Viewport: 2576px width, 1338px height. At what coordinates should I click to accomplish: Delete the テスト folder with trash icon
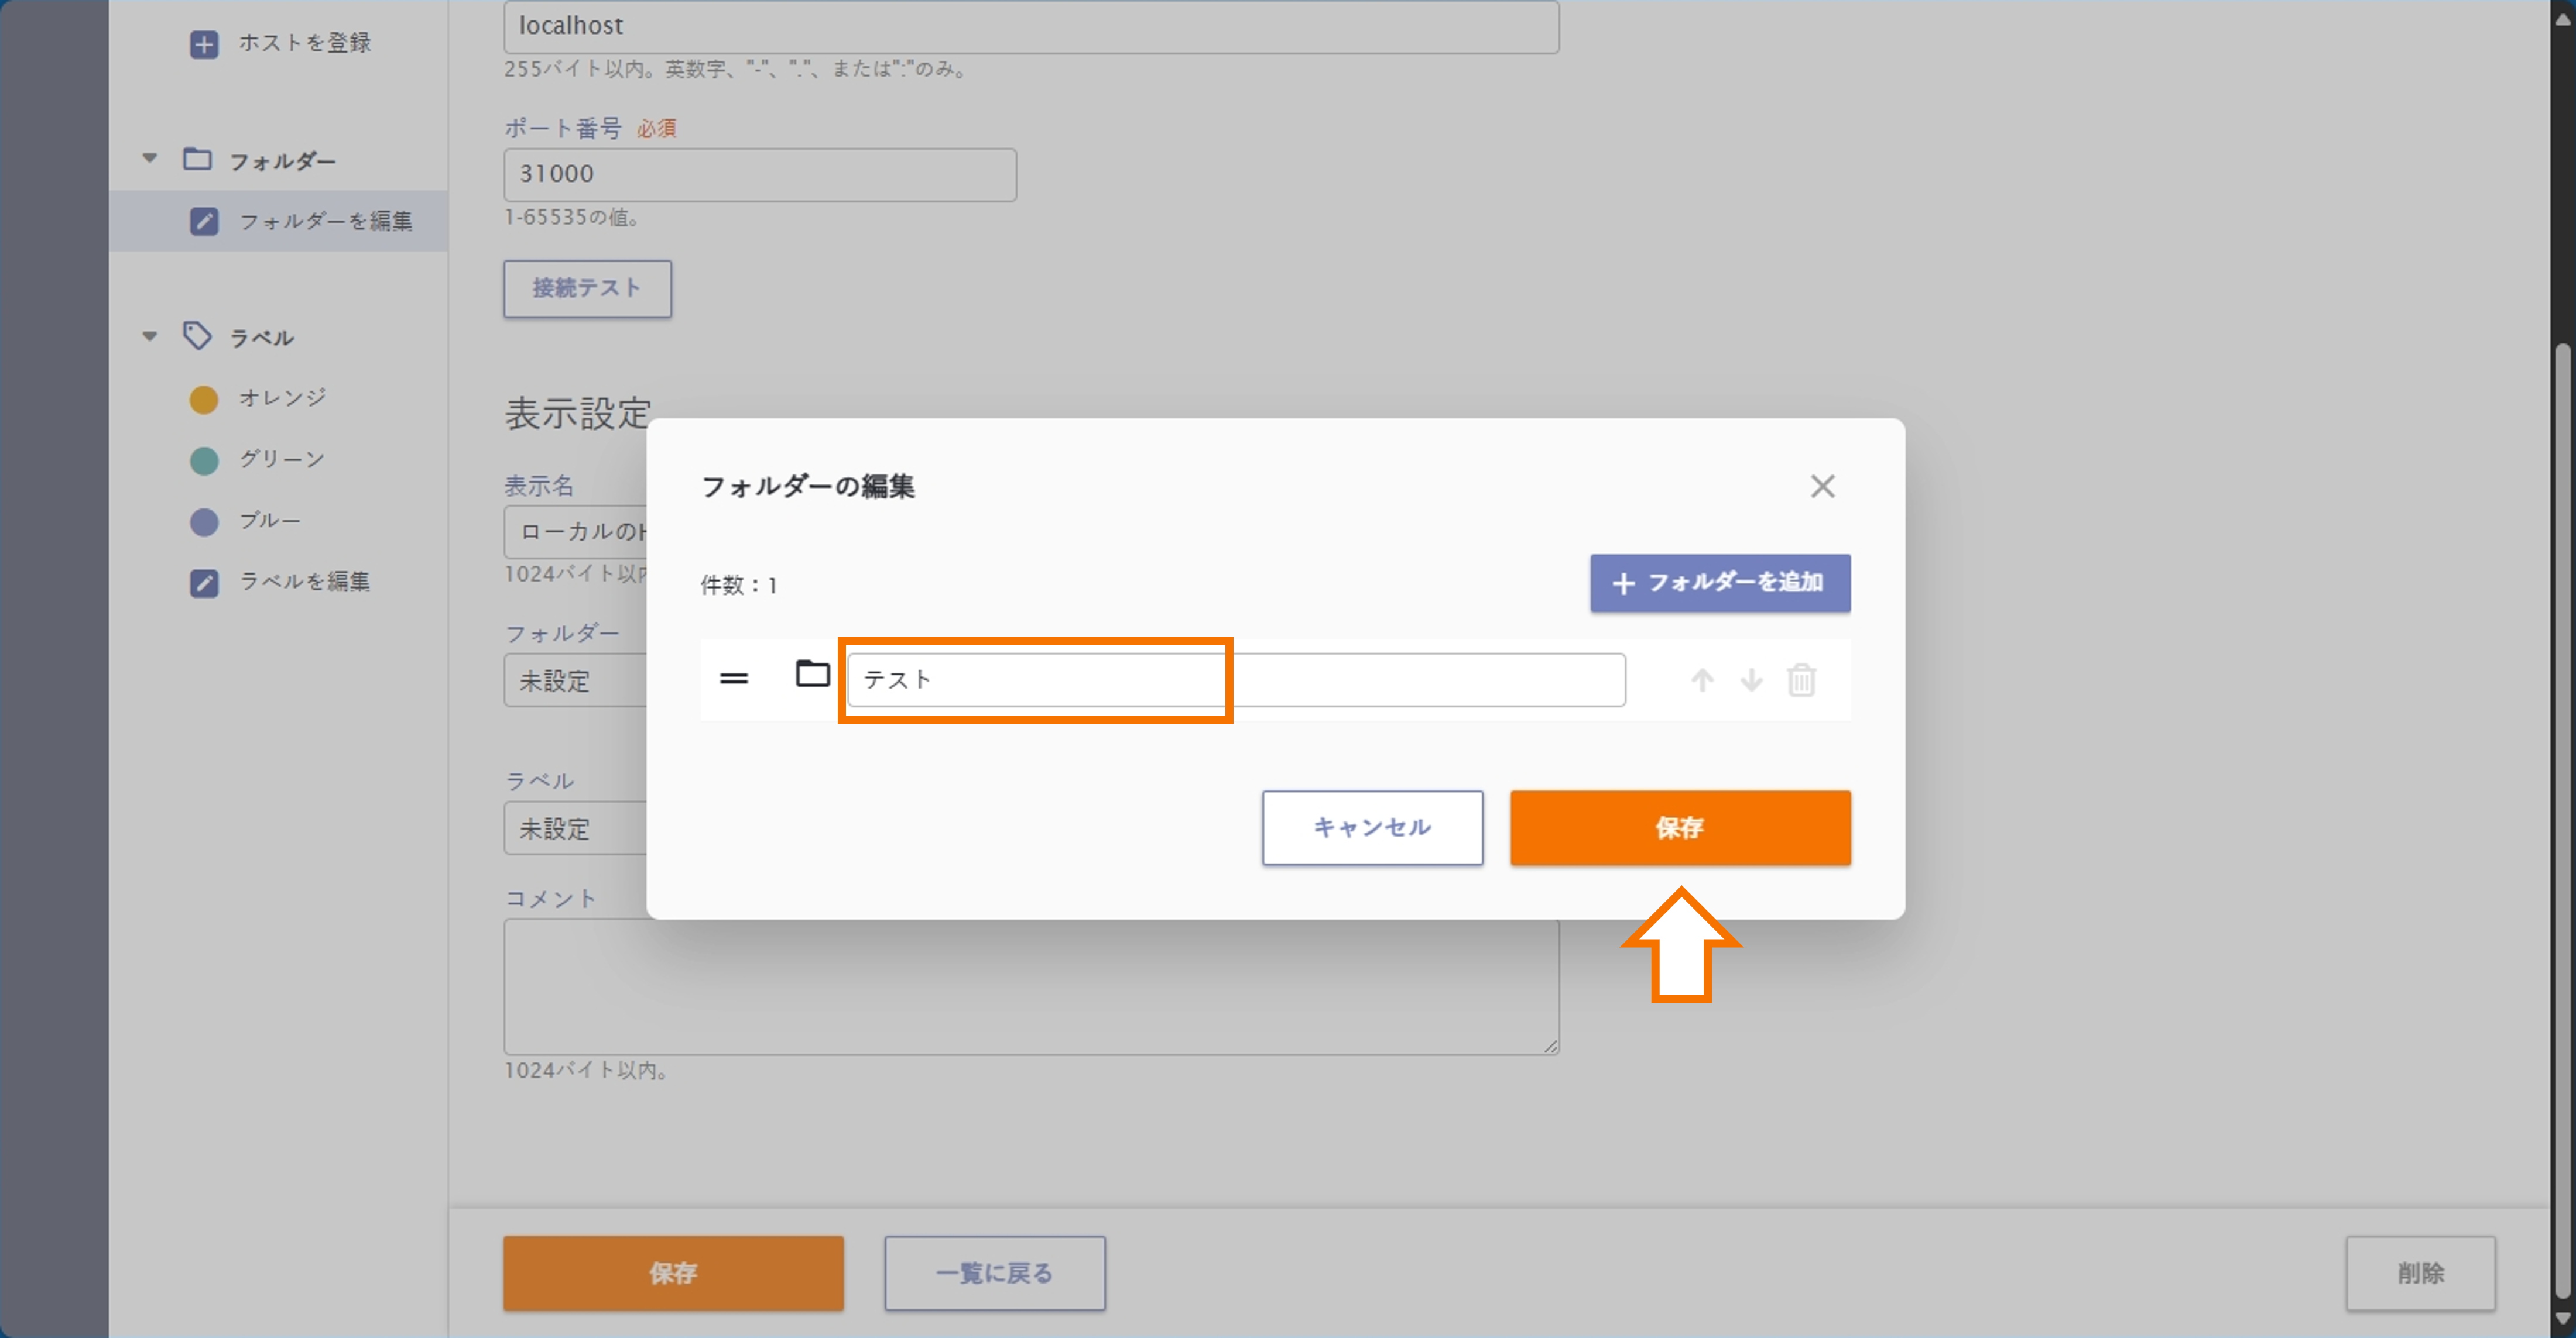point(1802,679)
